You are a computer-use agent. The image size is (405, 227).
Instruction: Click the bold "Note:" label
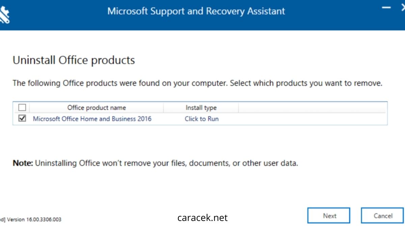pos(23,163)
